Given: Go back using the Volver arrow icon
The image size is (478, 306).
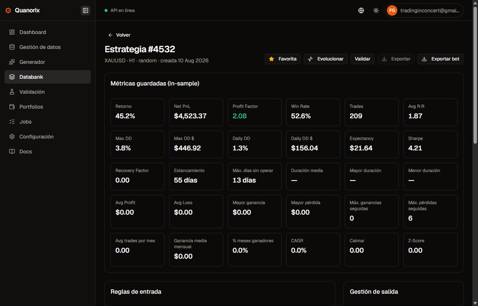Looking at the screenshot, I should click(110, 35).
